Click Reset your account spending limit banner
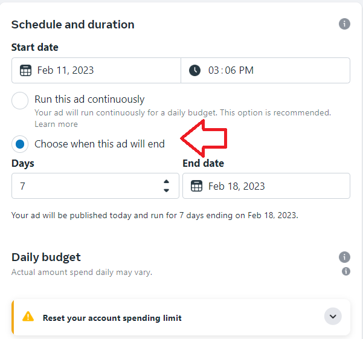Viewport: 363px width, 339px height. tap(181, 317)
